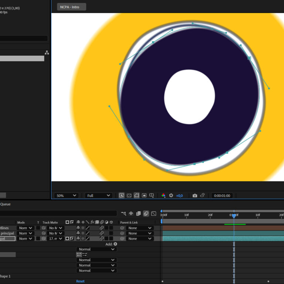Click the blue Reset link
The image size is (284, 284).
80,281
